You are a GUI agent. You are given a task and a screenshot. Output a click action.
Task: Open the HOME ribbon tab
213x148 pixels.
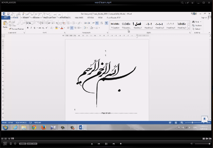pos(15,18)
